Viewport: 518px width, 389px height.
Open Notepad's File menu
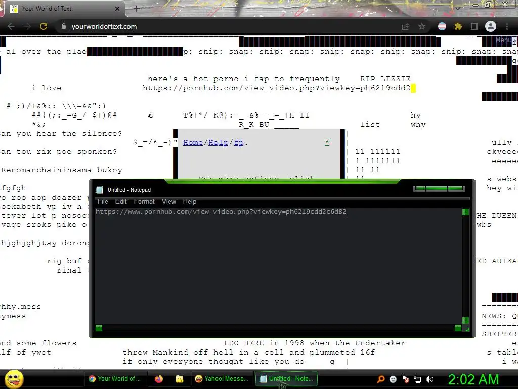pyautogui.click(x=103, y=201)
